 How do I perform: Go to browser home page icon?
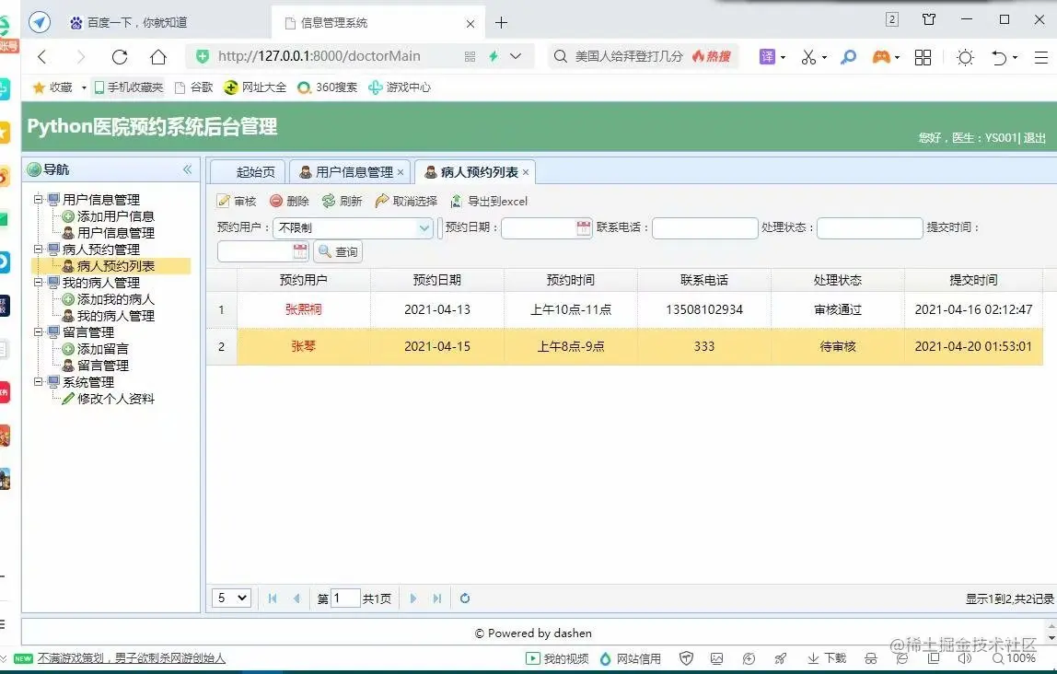[x=158, y=57]
